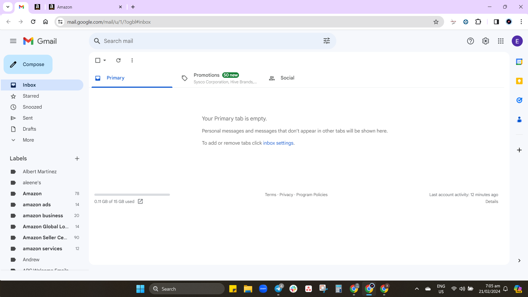Open the Terms link
Screen dimensions: 528x297
click(x=270, y=195)
